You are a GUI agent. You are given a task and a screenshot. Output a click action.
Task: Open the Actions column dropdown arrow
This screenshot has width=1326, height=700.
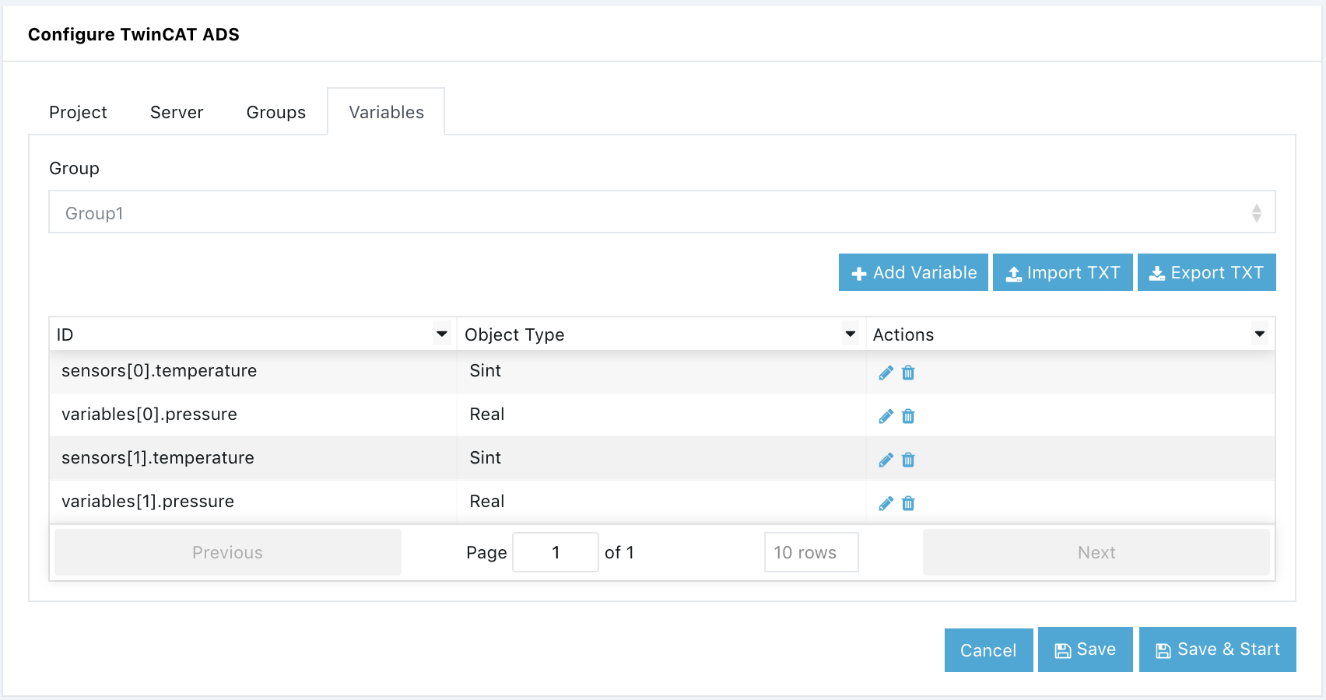(x=1259, y=334)
